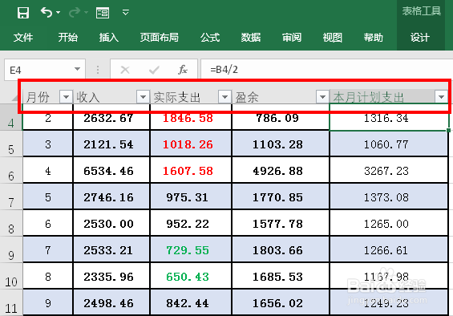453x316 pixels.
Task: Open the 本月计划支出 column filter dropdown
Action: point(441,96)
